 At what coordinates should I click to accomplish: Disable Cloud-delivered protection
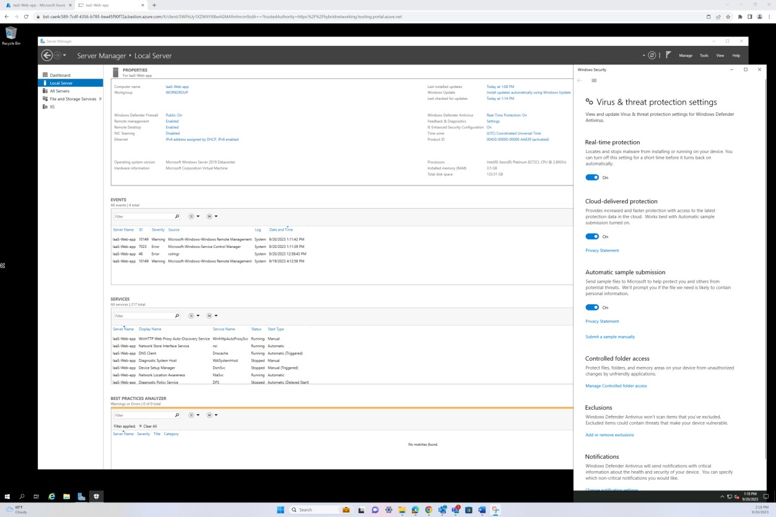(592, 236)
